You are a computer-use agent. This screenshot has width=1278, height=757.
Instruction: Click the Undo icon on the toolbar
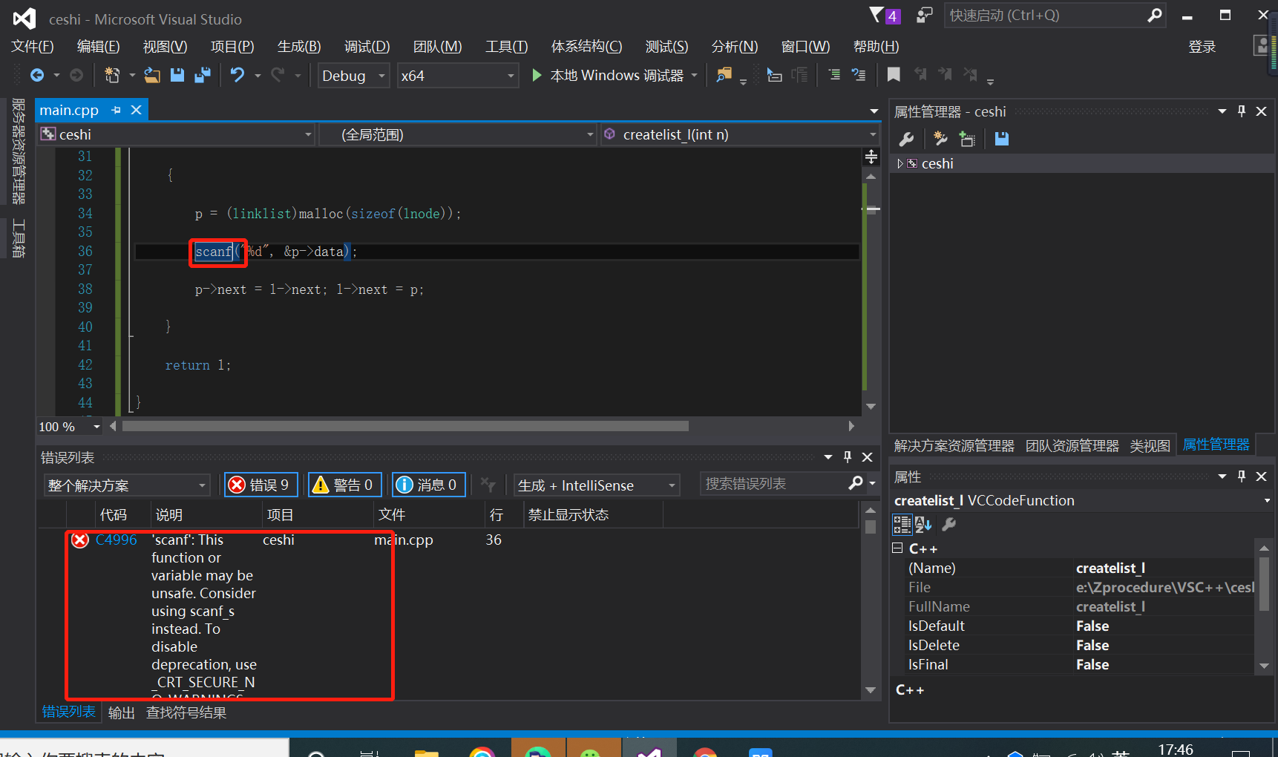tap(237, 75)
